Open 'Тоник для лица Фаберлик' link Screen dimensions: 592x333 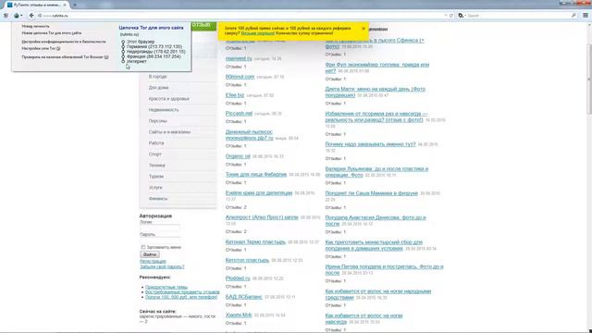pyautogui.click(x=256, y=175)
